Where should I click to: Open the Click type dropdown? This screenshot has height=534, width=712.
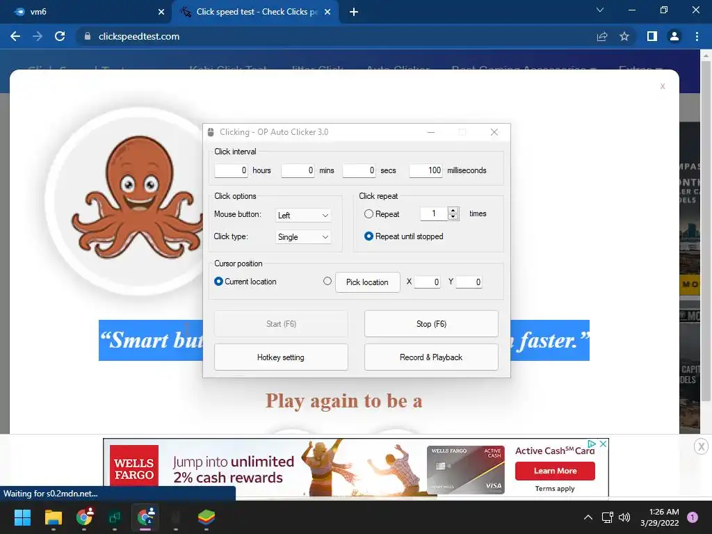tap(303, 236)
